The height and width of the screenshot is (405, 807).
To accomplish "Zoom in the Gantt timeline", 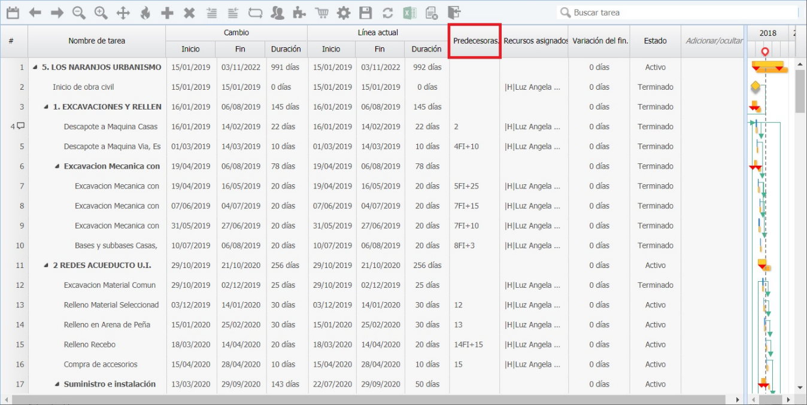I will coord(101,13).
